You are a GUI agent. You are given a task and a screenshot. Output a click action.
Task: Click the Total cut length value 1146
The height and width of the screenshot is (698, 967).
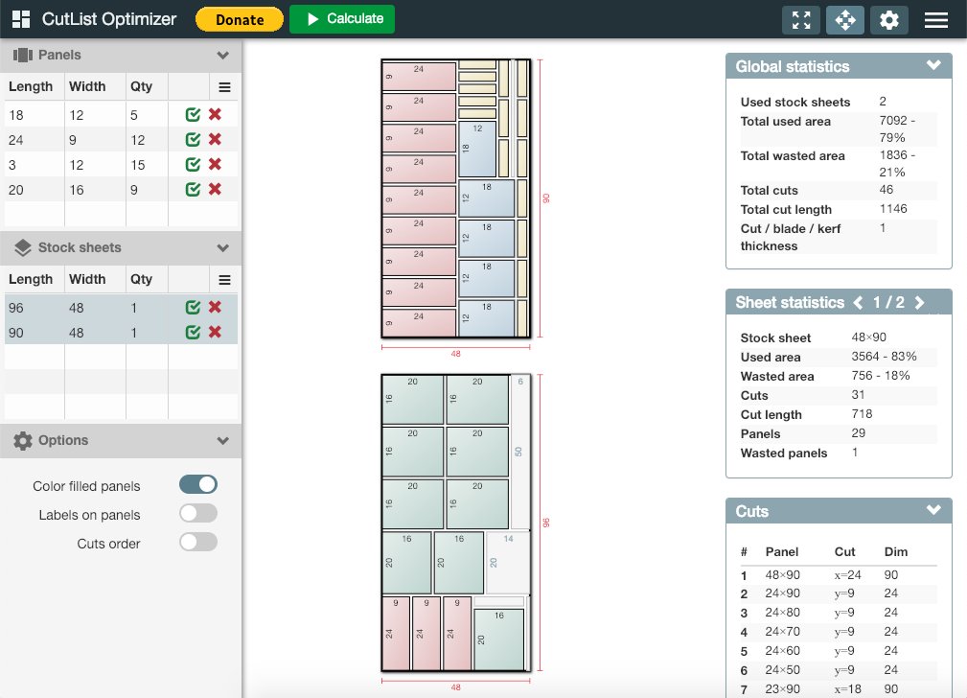pyautogui.click(x=893, y=209)
